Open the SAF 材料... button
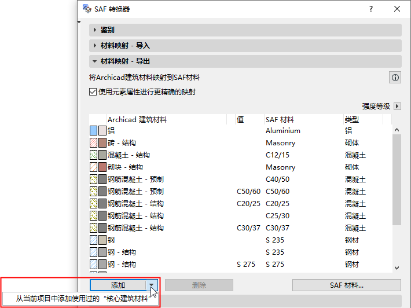Image resolution: width=411 pixels, height=308 pixels. coord(347,285)
